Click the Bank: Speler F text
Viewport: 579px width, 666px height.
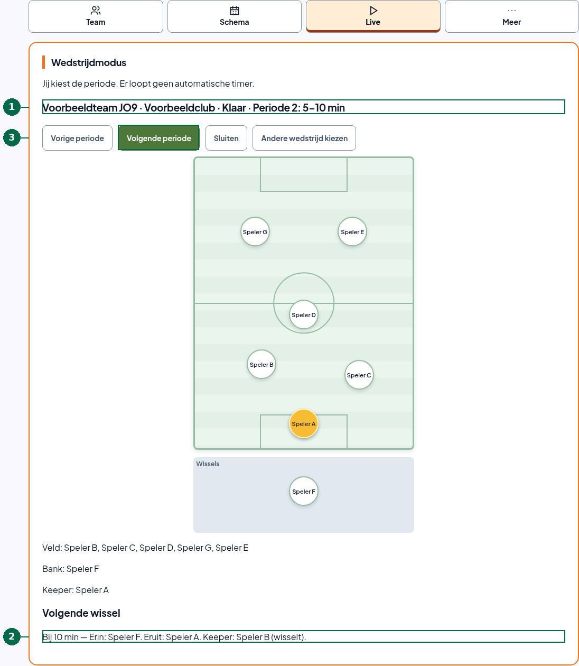(71, 569)
